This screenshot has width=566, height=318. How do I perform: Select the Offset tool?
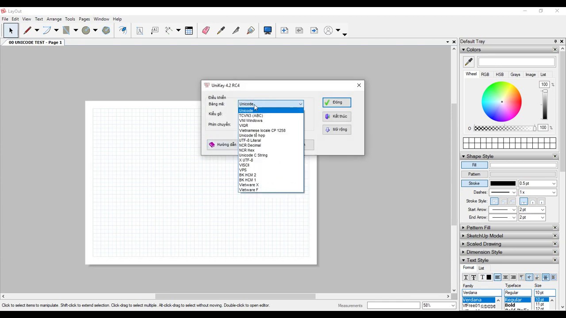123,30
